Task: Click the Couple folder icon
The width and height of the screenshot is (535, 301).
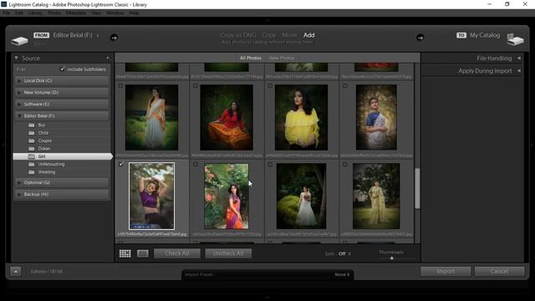Action: (x=32, y=140)
